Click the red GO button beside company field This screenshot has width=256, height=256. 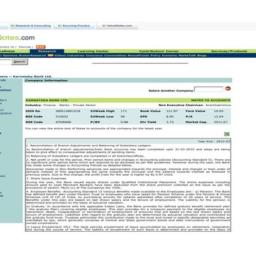pyautogui.click(x=228, y=89)
